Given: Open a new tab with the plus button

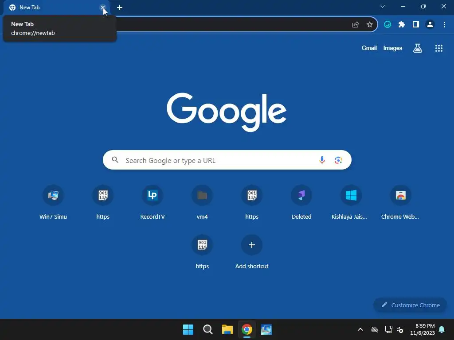Looking at the screenshot, I should pyautogui.click(x=120, y=8).
